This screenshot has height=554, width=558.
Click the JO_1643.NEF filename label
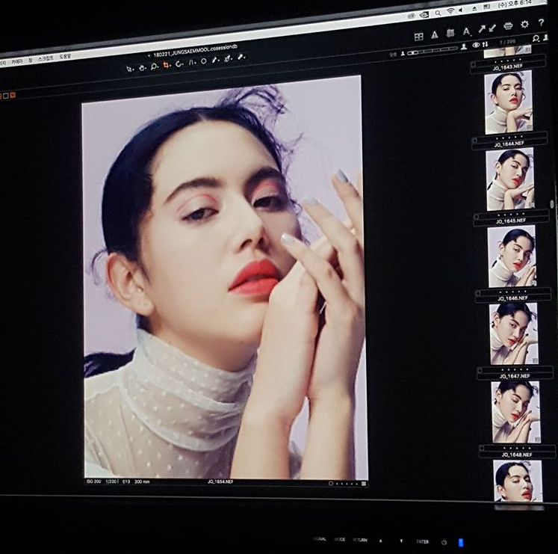coord(507,68)
